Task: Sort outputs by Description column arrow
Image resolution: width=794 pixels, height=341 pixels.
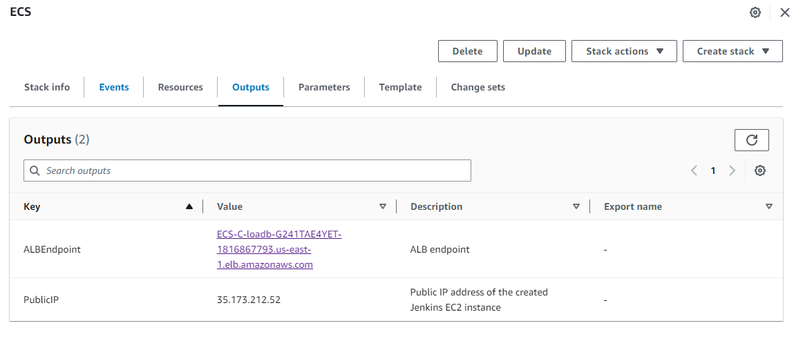Action: pyautogui.click(x=576, y=206)
